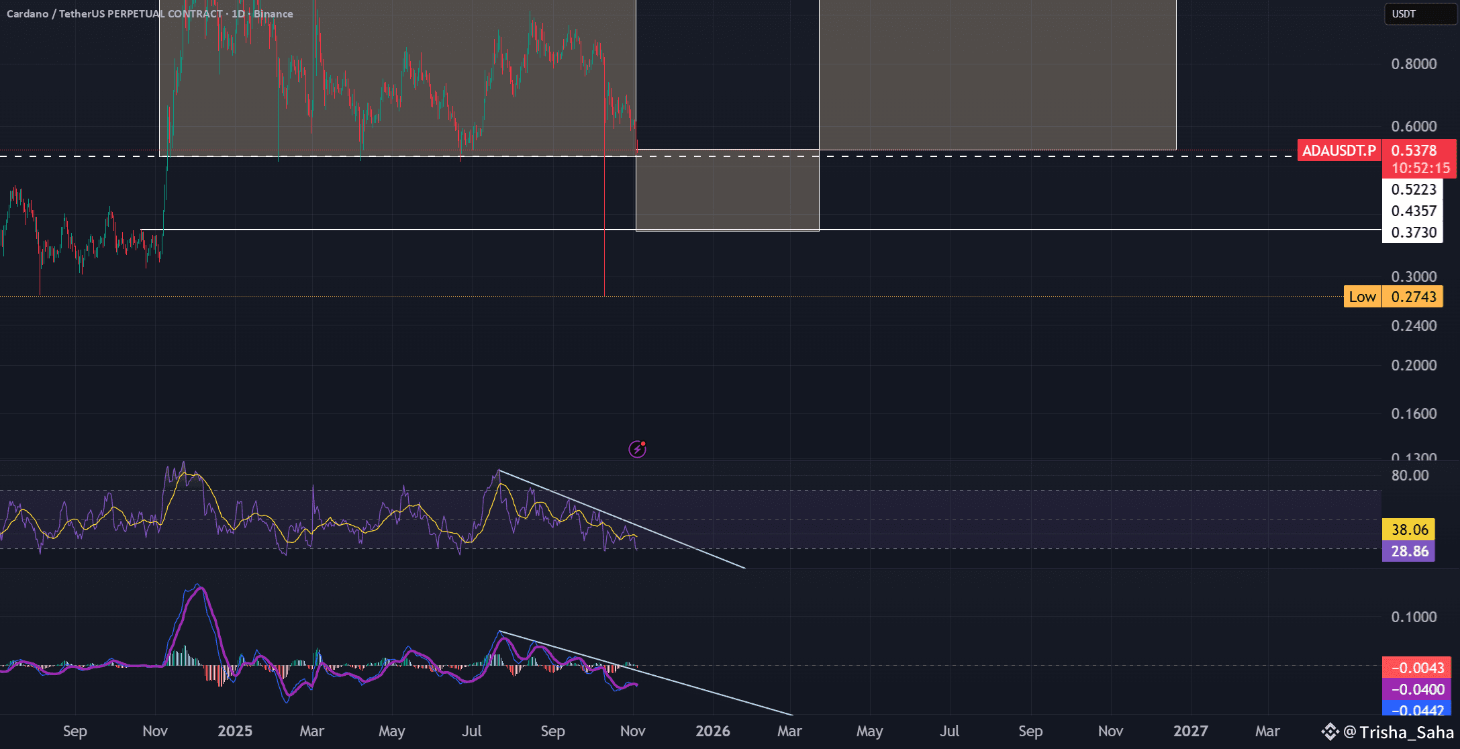Click the purple lightning bolt event icon
The image size is (1460, 749).
[637, 449]
